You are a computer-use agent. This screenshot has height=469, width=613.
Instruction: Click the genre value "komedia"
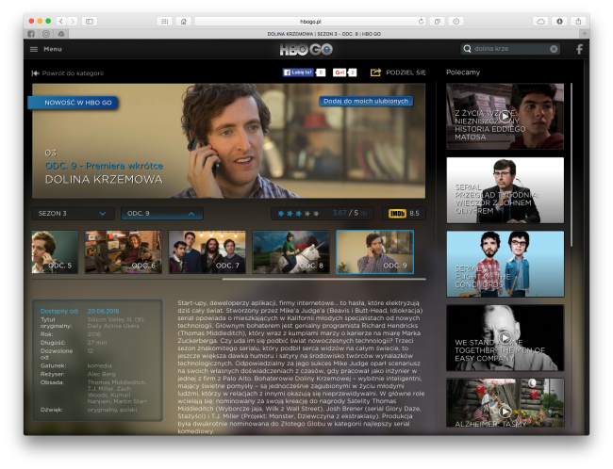[99, 366]
